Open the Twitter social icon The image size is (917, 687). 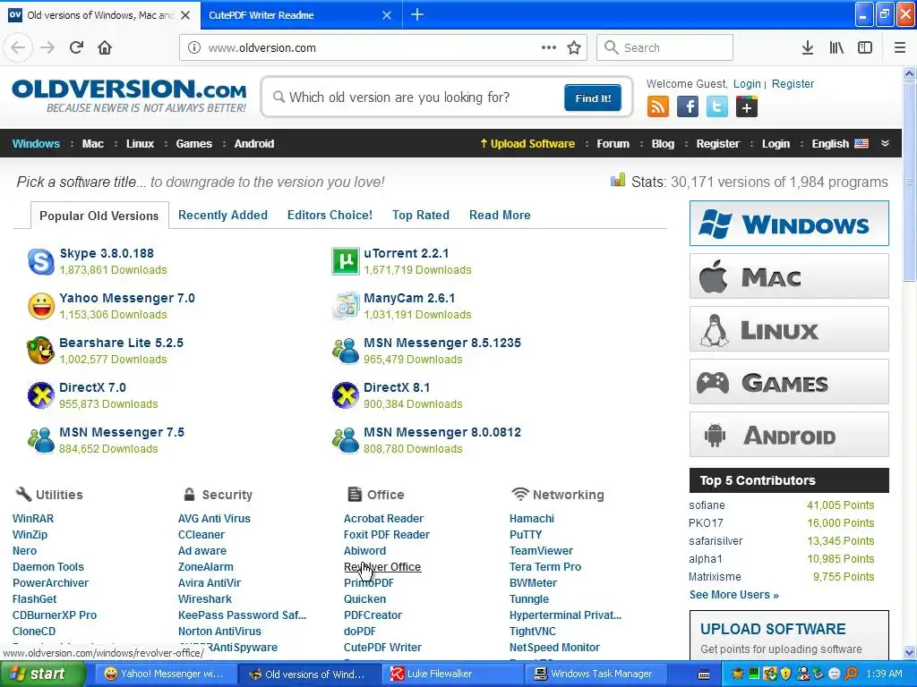[x=717, y=107]
